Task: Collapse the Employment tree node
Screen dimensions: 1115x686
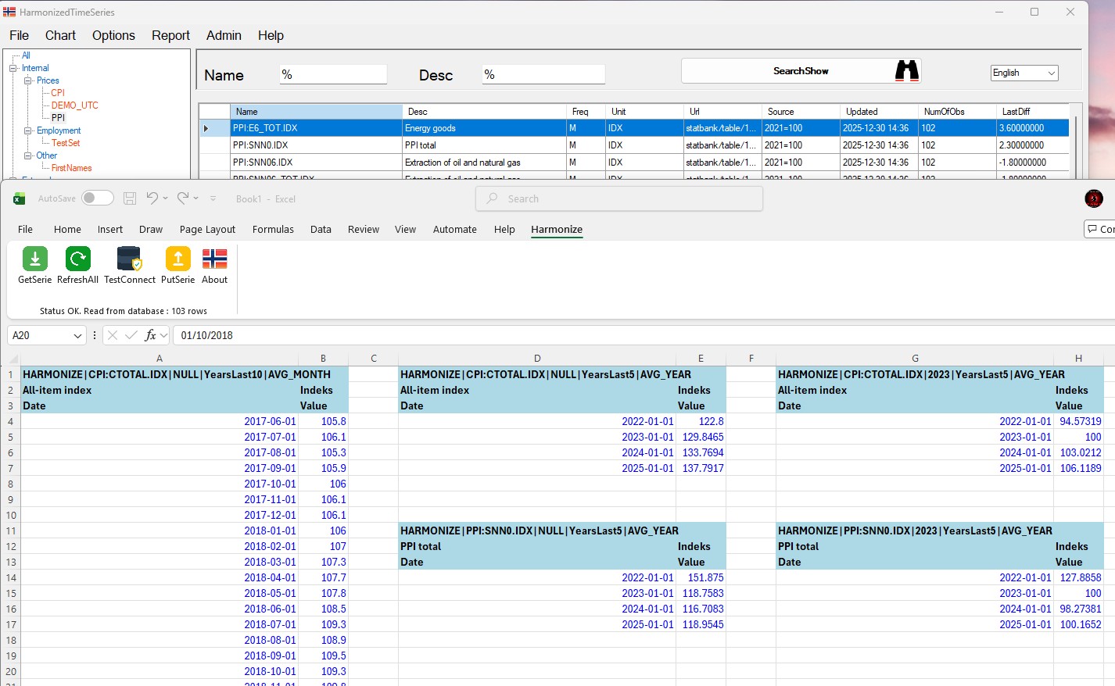Action: [28, 130]
